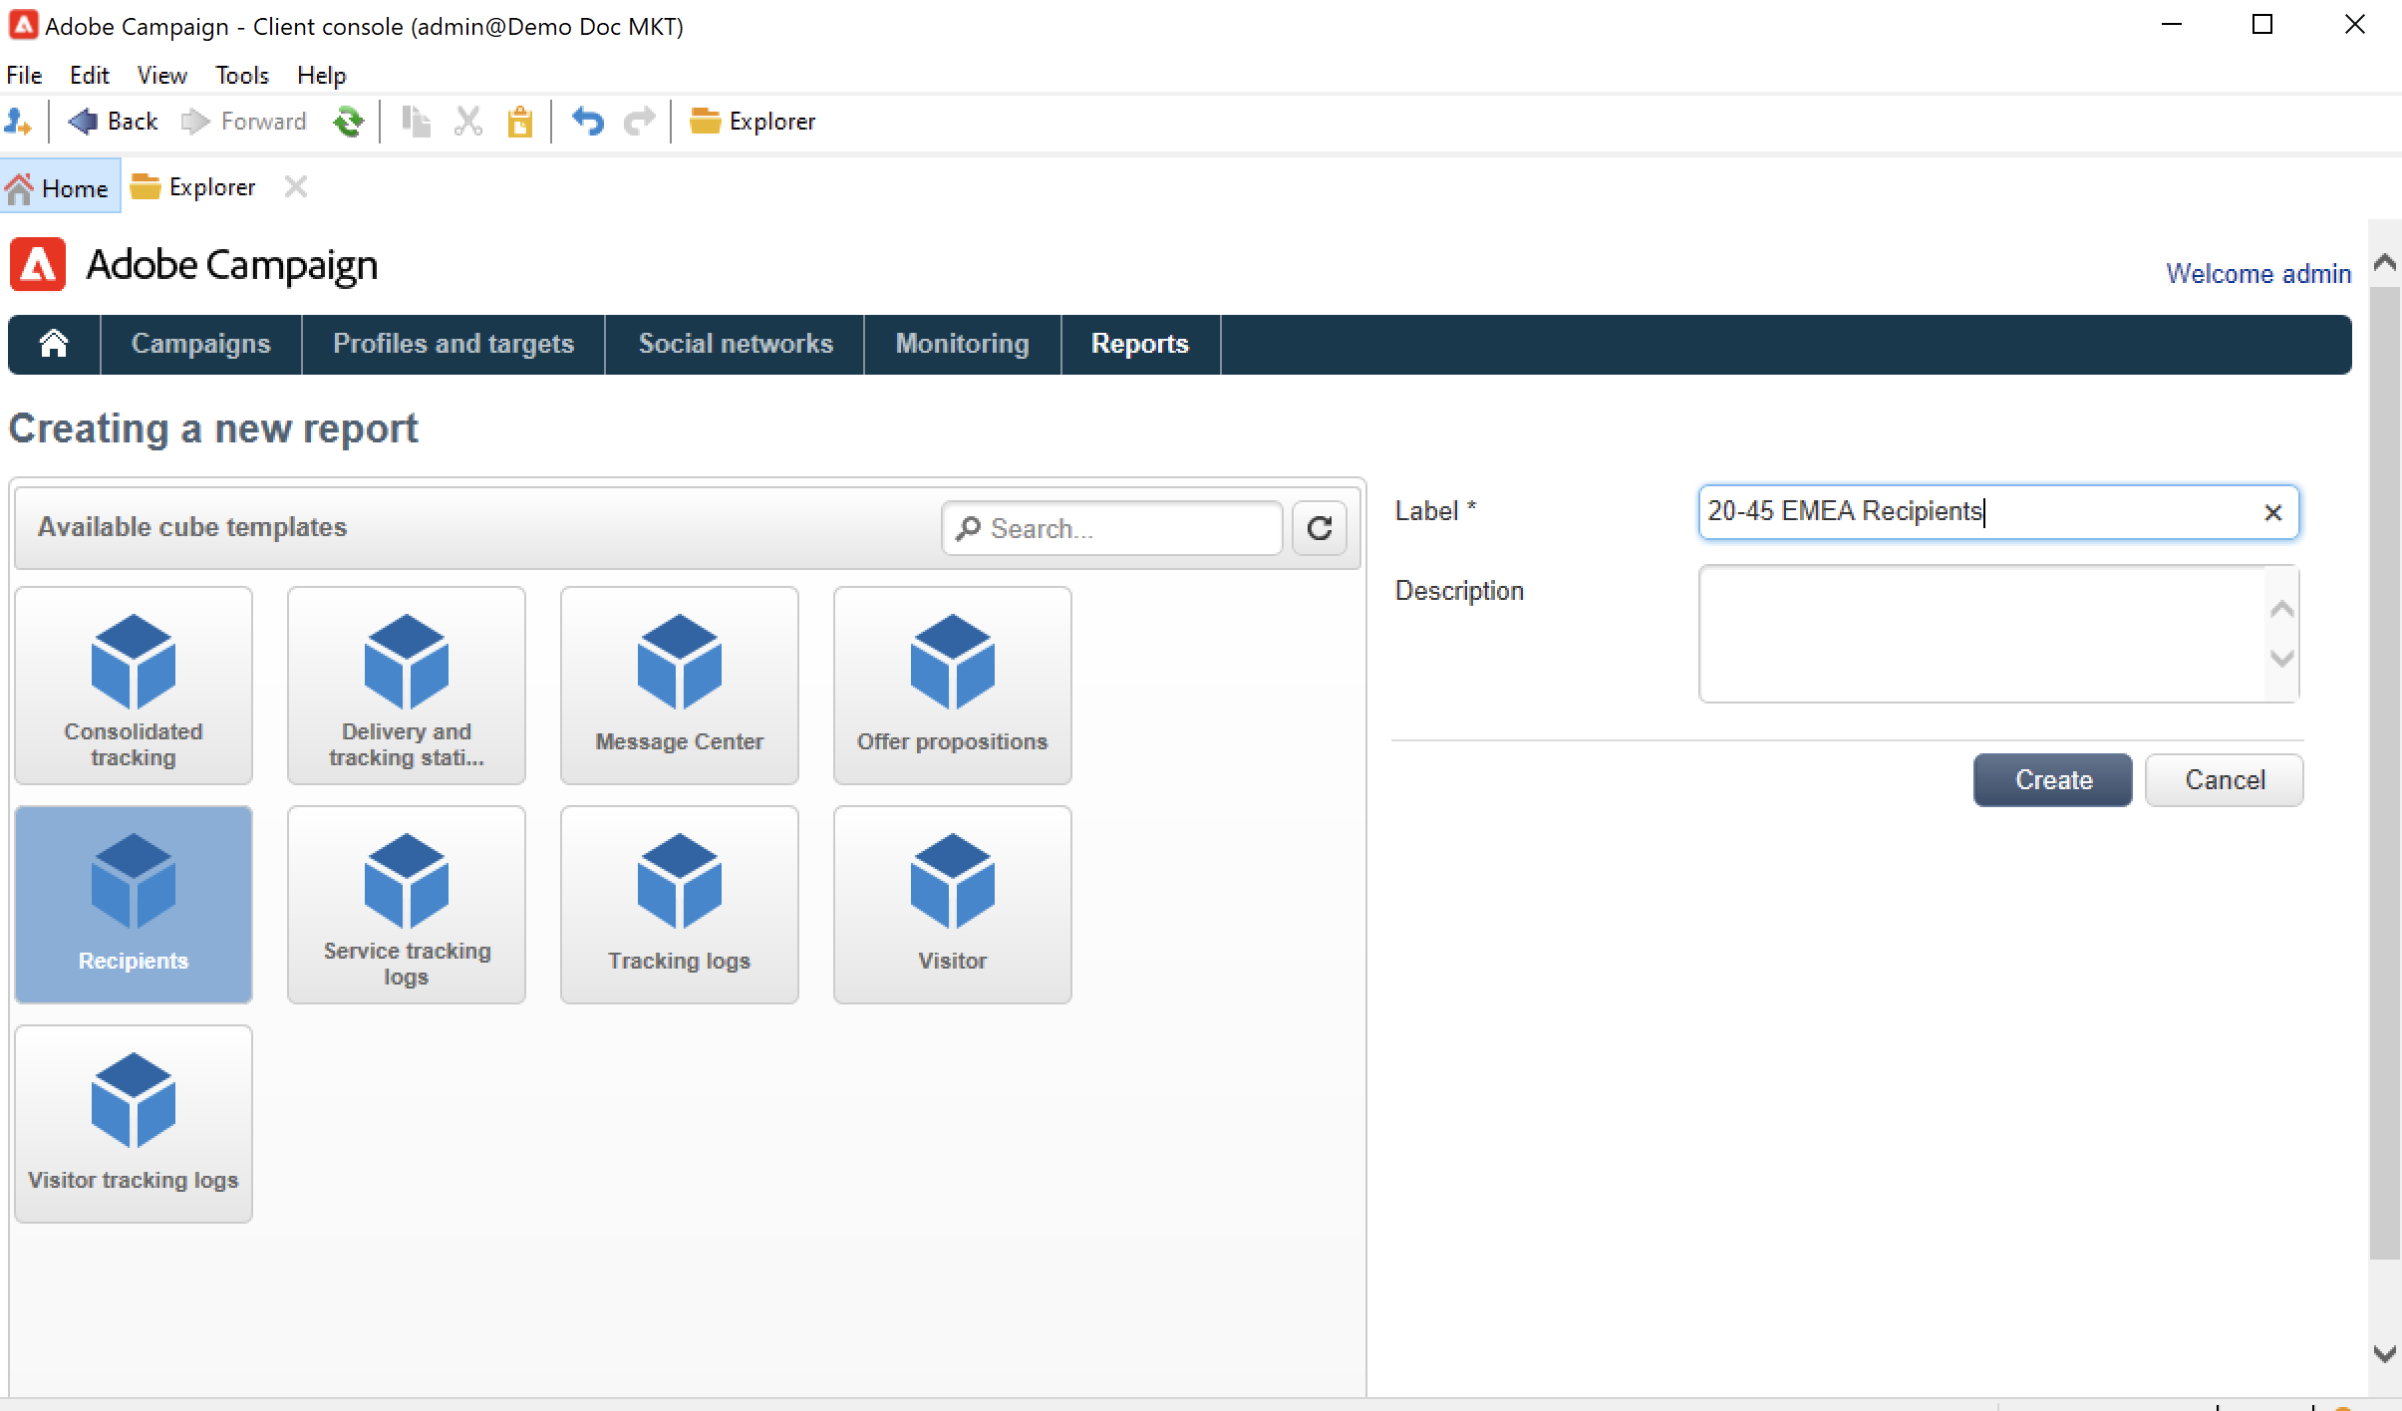2402x1411 pixels.
Task: Clear the Label field with X icon
Action: 2272,512
